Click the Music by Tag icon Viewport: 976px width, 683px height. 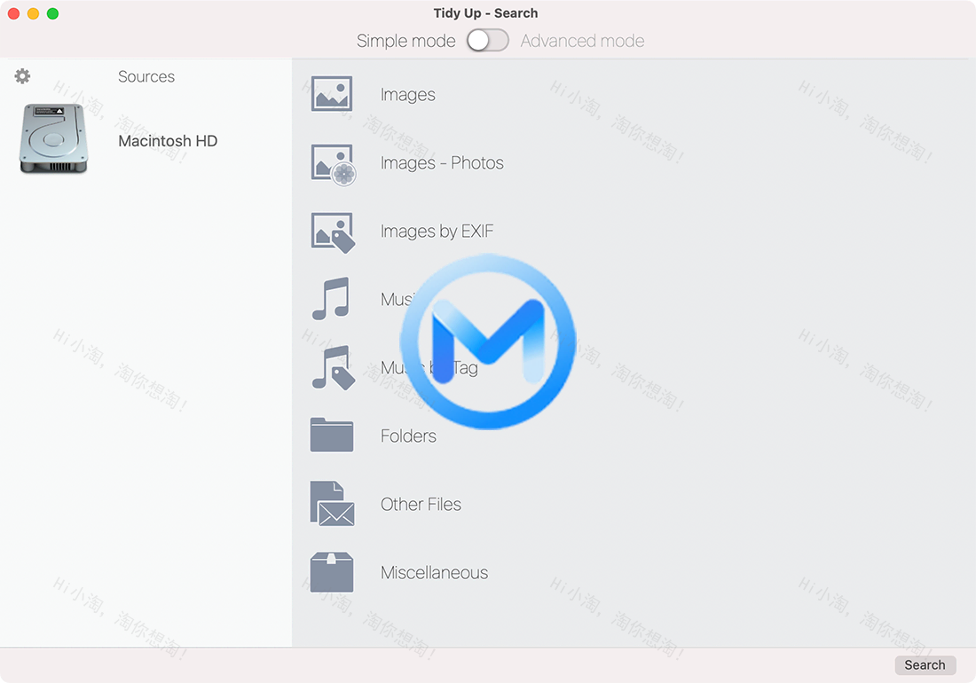click(333, 367)
